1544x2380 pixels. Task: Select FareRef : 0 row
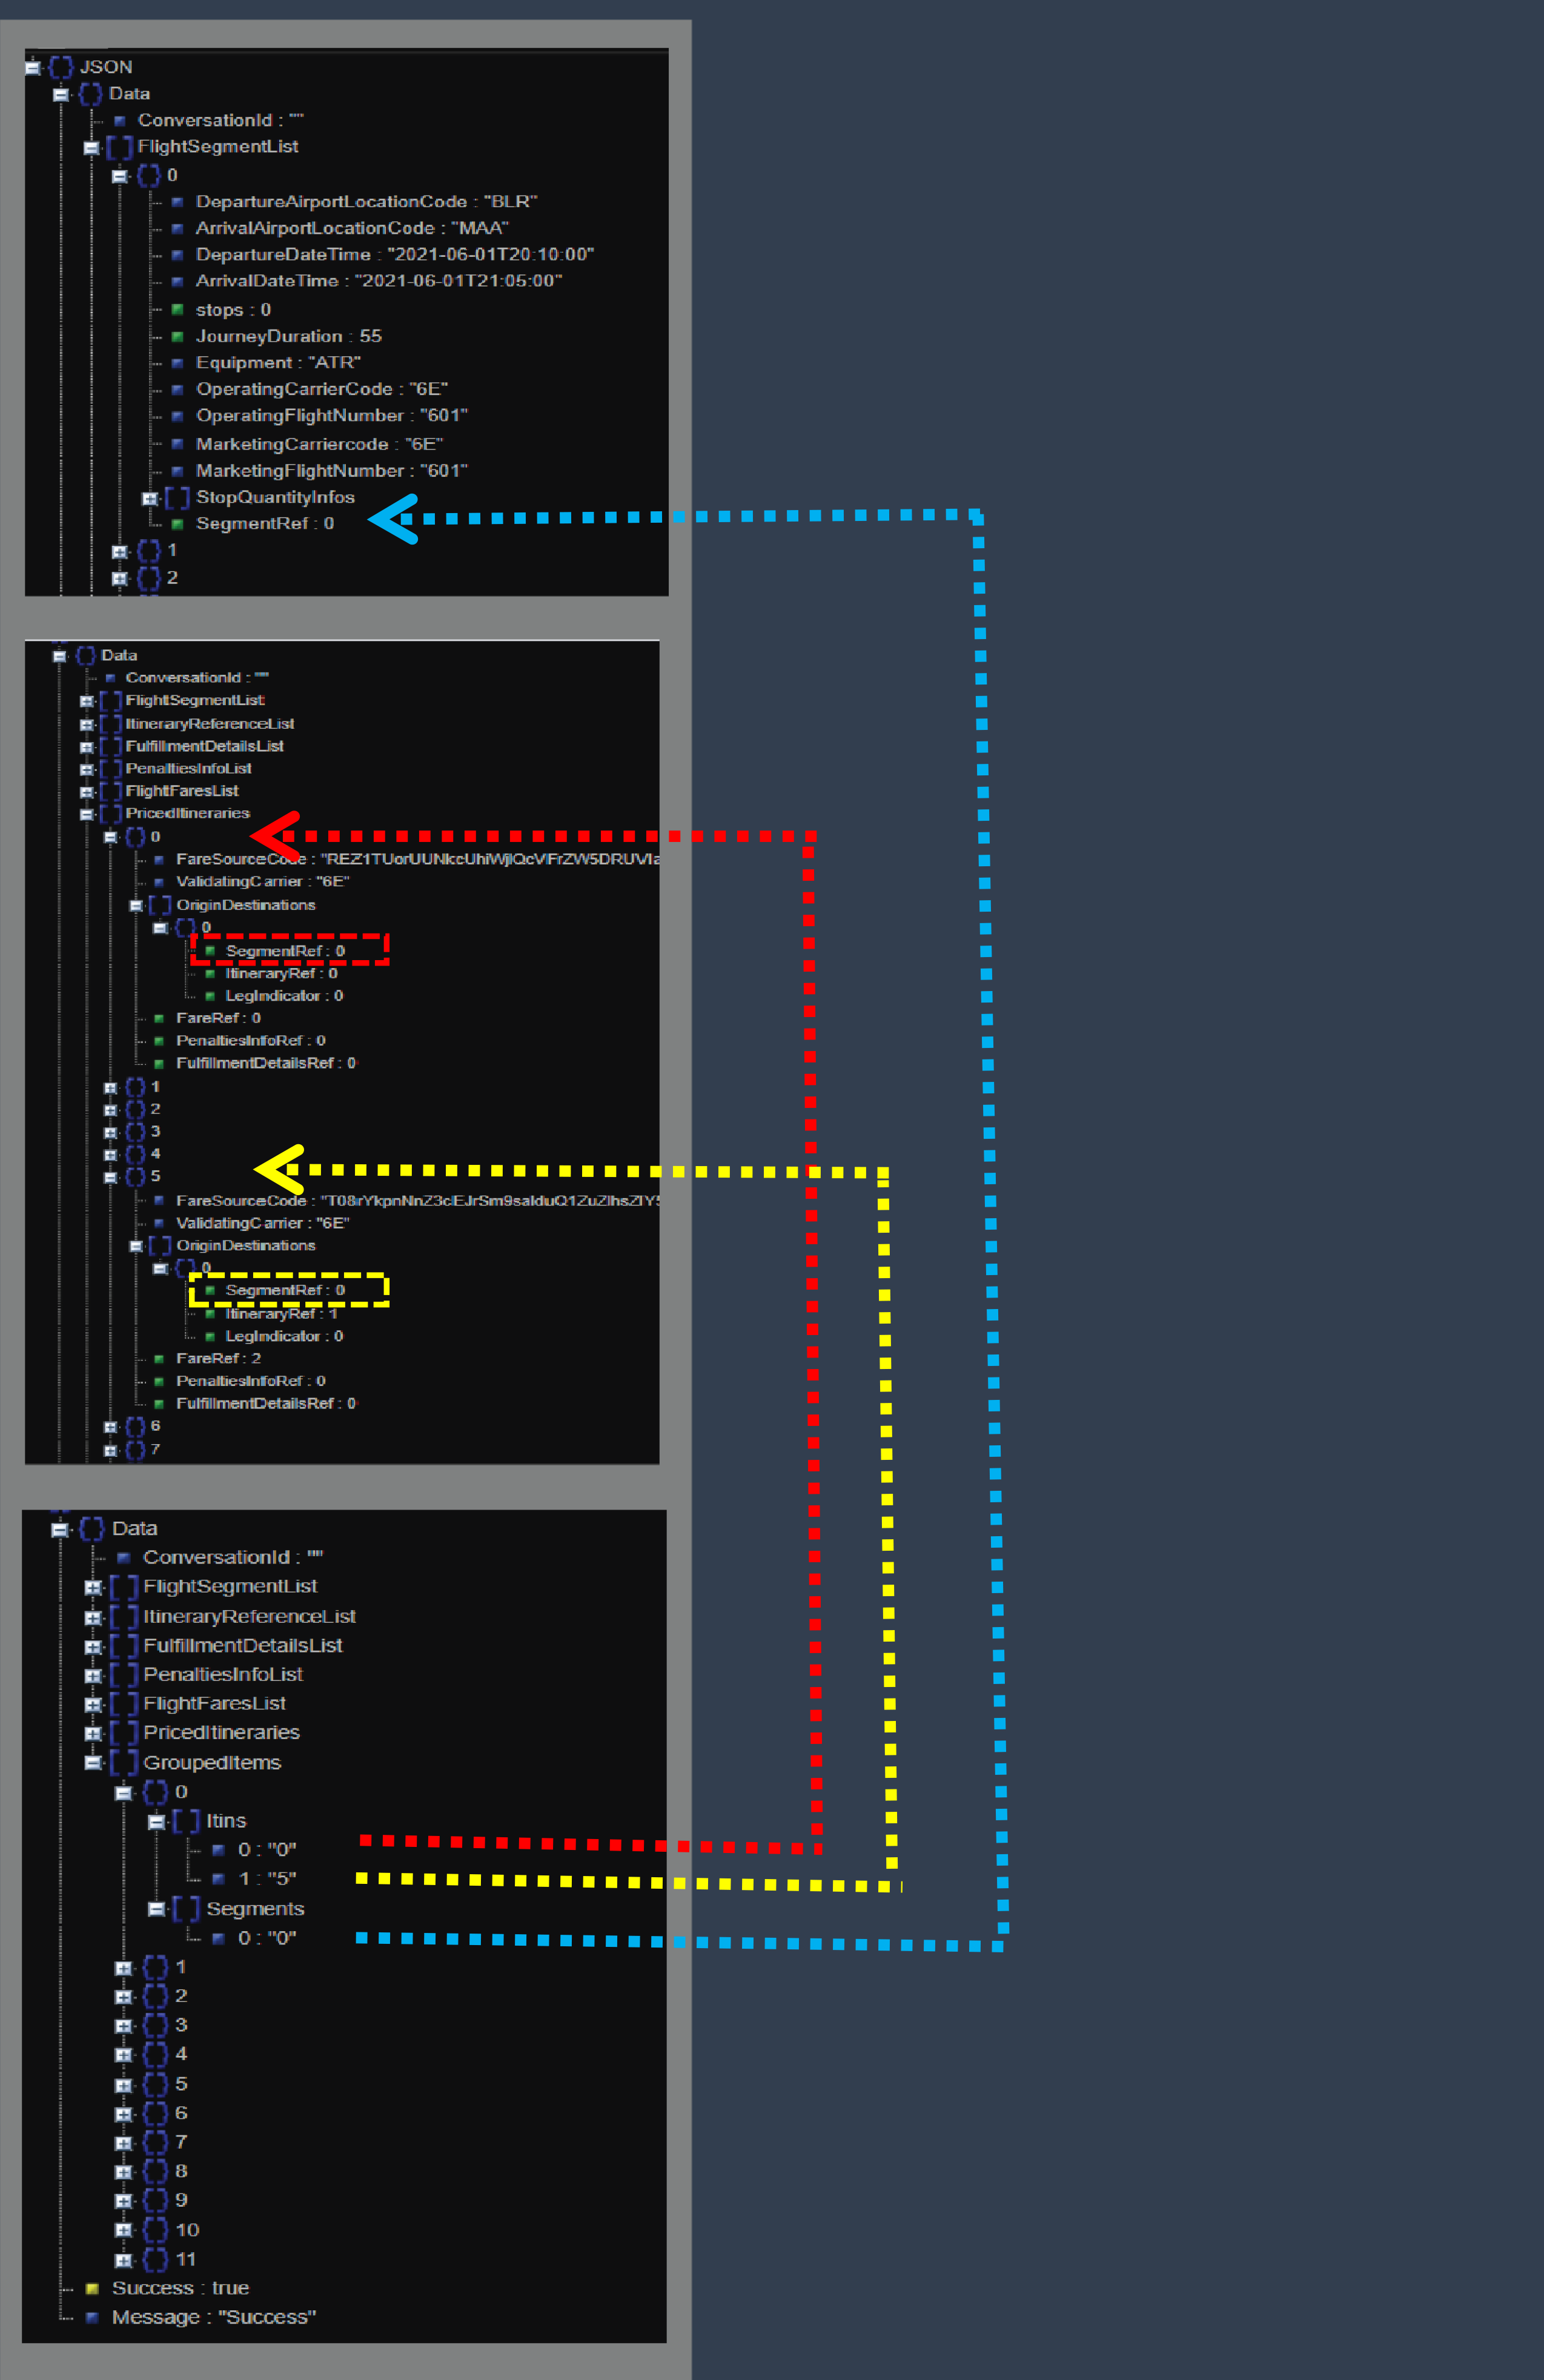(x=218, y=1018)
